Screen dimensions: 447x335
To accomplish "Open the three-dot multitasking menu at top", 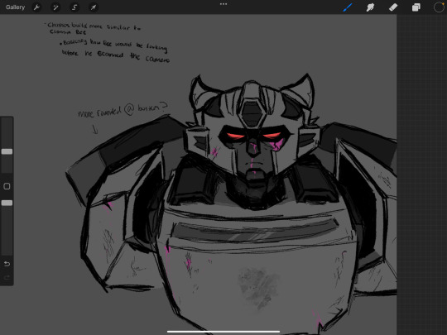I will coord(223,4).
